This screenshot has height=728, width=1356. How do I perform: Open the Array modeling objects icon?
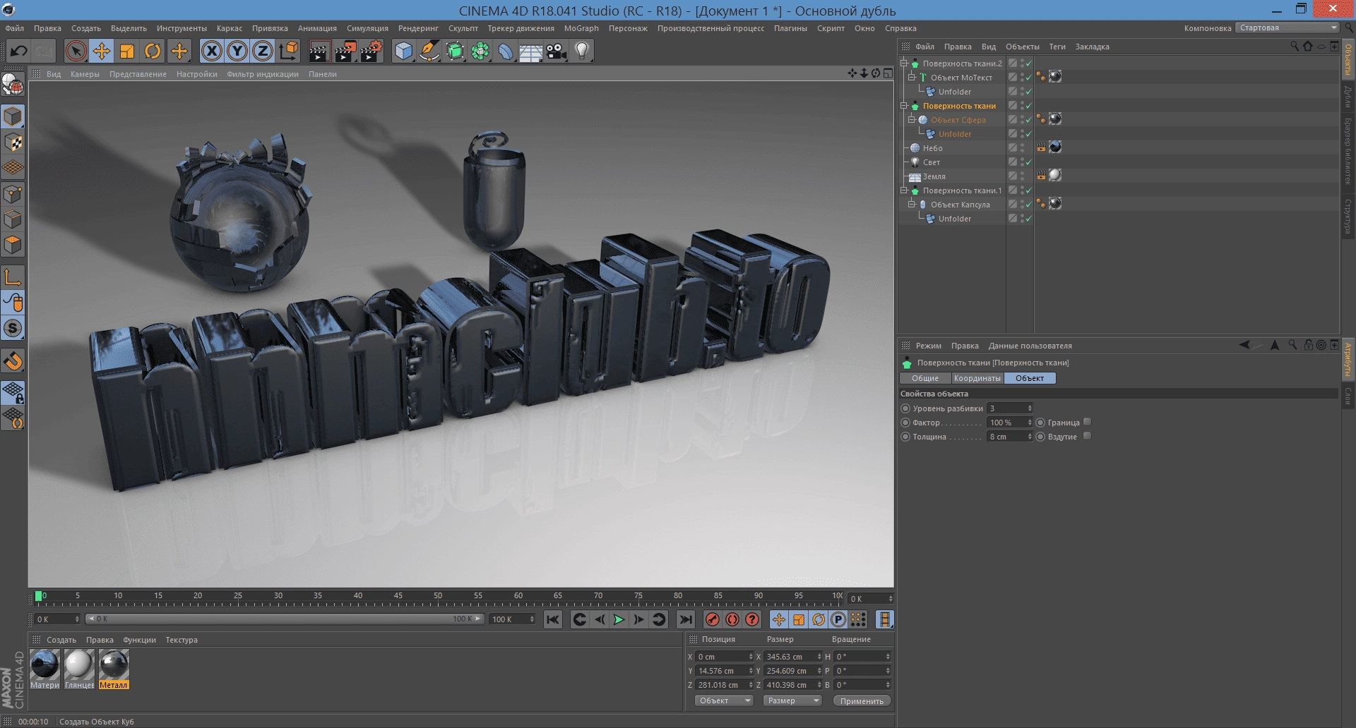coord(480,51)
